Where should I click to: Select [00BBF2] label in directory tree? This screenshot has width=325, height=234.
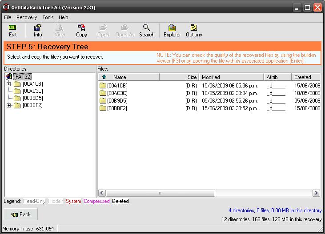32,105
